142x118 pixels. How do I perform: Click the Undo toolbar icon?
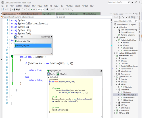[22, 9]
